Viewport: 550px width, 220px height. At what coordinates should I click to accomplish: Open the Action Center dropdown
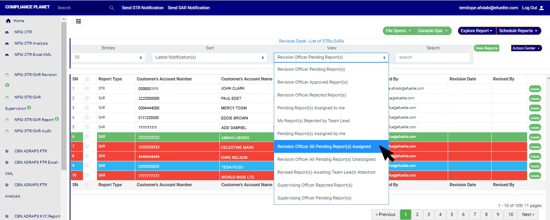(526, 48)
